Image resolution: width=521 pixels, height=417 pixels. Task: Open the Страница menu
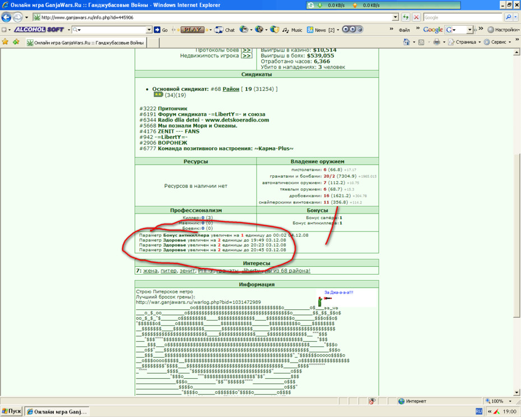[x=464, y=42]
